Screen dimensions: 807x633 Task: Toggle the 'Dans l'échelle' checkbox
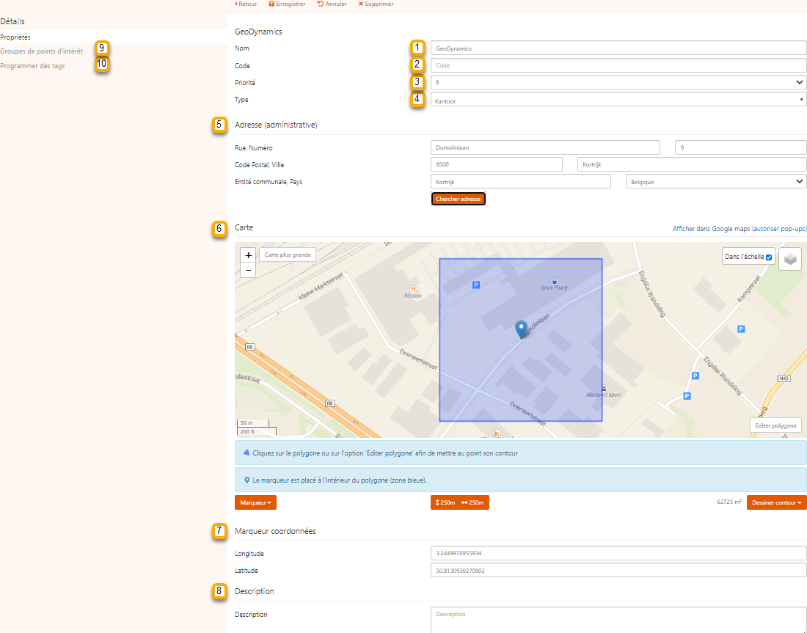[769, 257]
